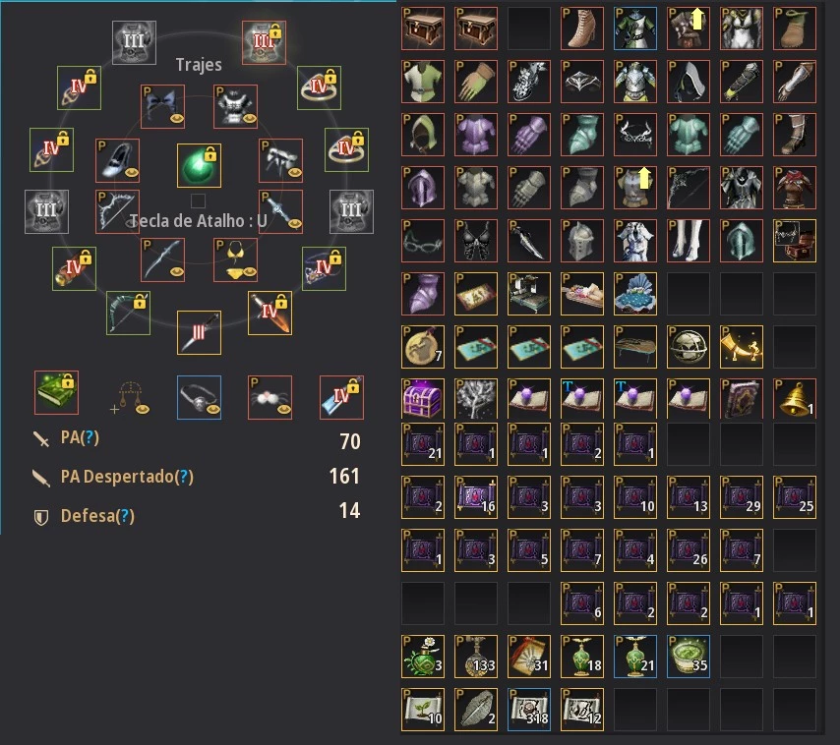Click the golden bell item
This screenshot has width=840, height=745.
(x=795, y=399)
